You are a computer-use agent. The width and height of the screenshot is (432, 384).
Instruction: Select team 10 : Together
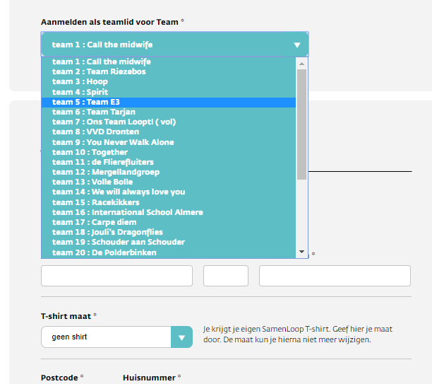pyautogui.click(x=168, y=152)
